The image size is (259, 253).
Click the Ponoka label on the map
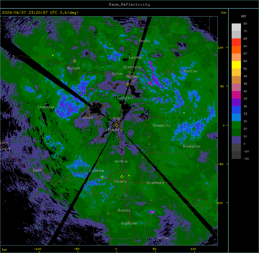coord(144,41)
